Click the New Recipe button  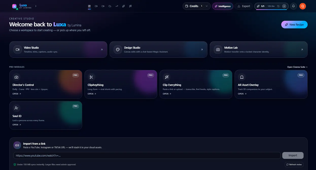[294, 25]
